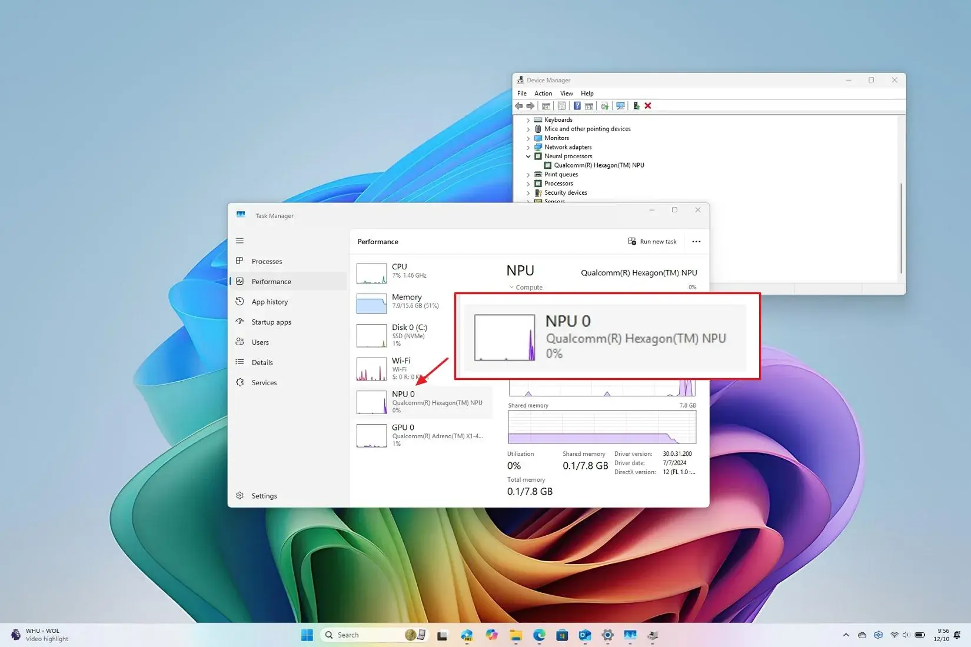Switch to the Processes page
The image size is (971, 647).
pyautogui.click(x=267, y=261)
